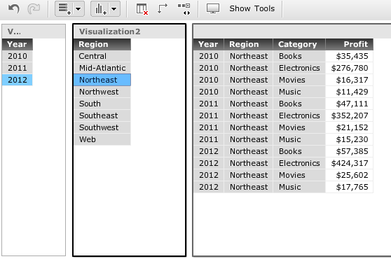Select Southeast in the Region list
Screen dimensions: 391x259
[102, 115]
